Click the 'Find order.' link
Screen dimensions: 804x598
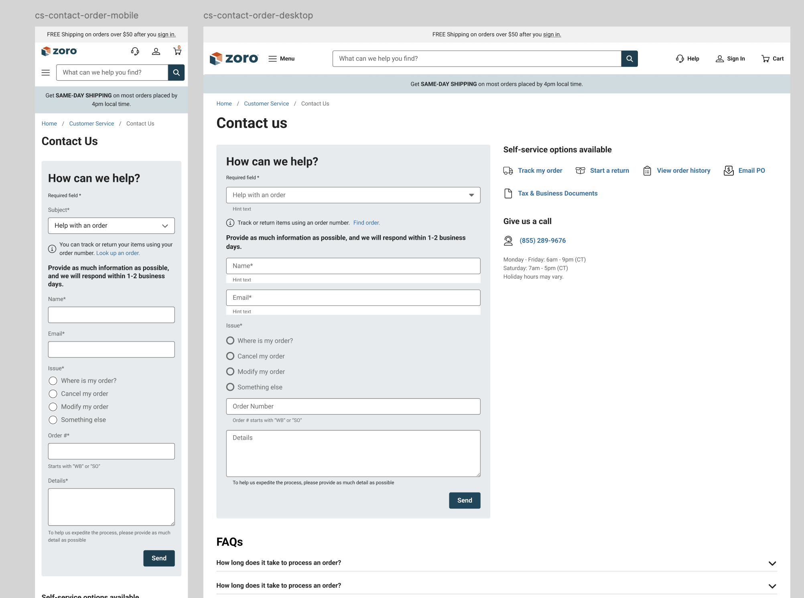pos(366,223)
